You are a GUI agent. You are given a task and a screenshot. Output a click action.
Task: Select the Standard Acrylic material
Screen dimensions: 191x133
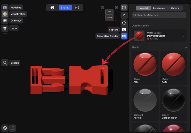coord(145,104)
